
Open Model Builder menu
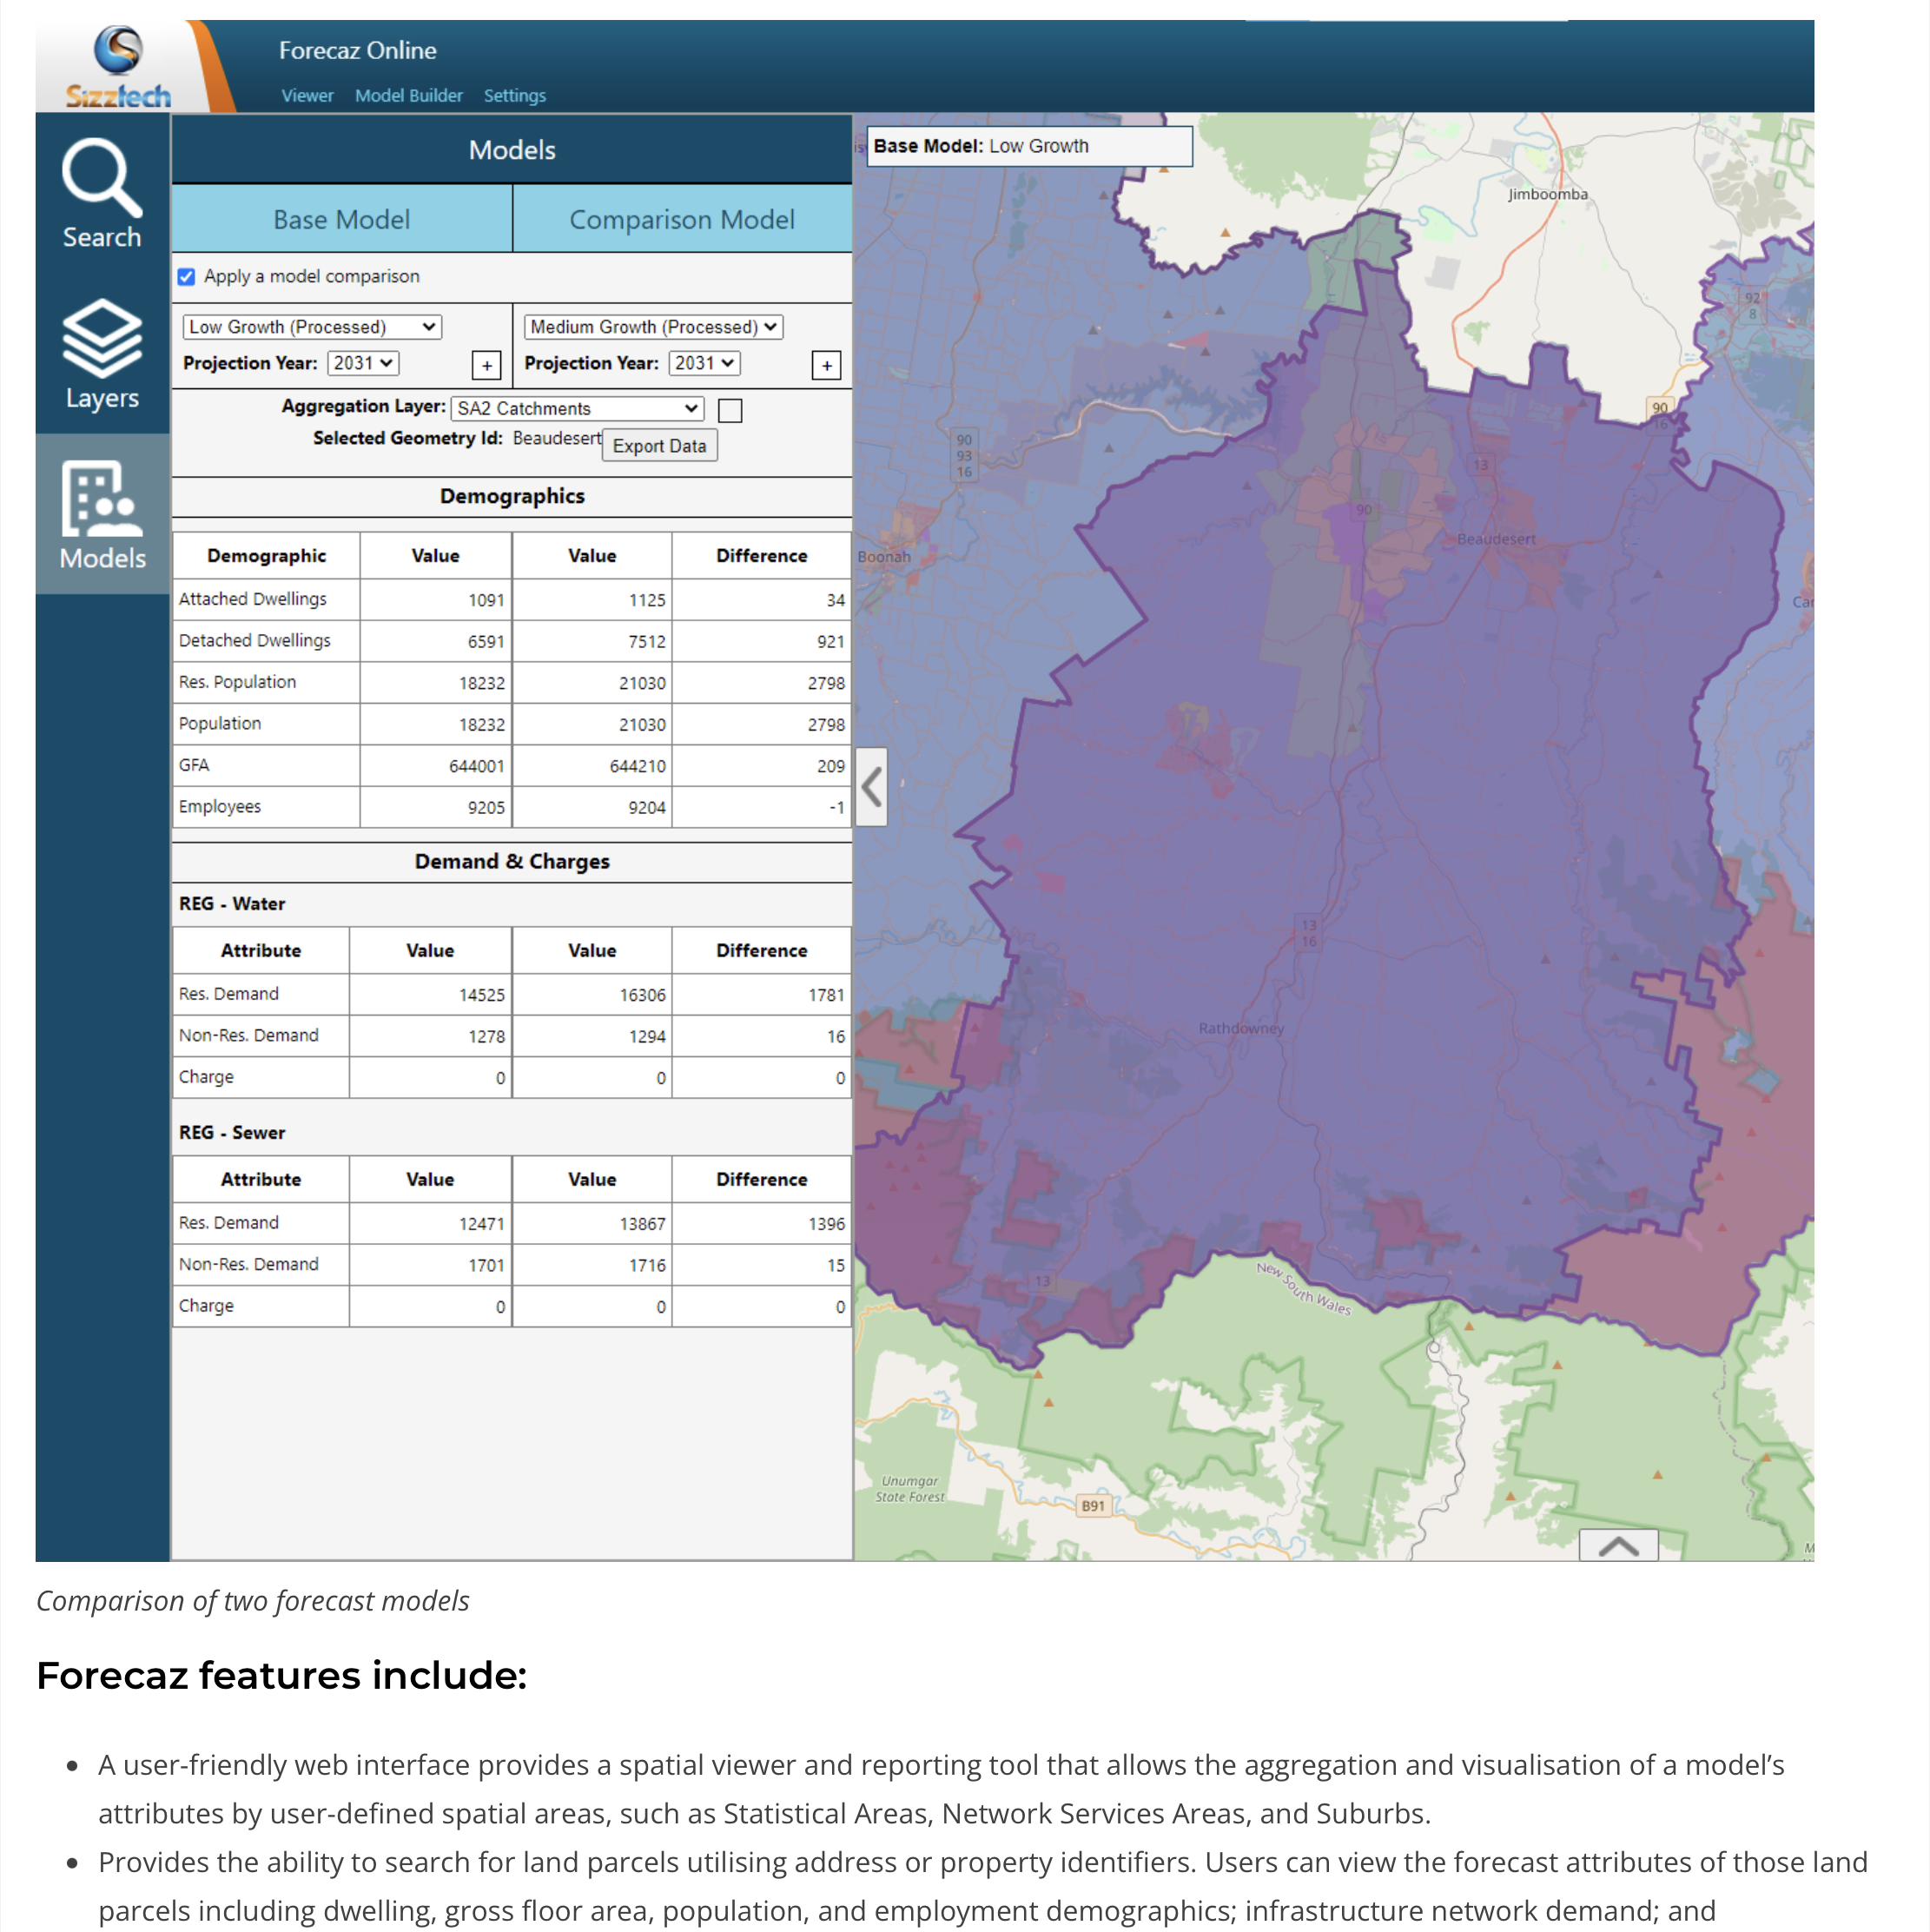408,96
